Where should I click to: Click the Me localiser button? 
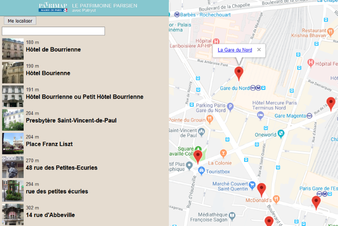[20, 21]
